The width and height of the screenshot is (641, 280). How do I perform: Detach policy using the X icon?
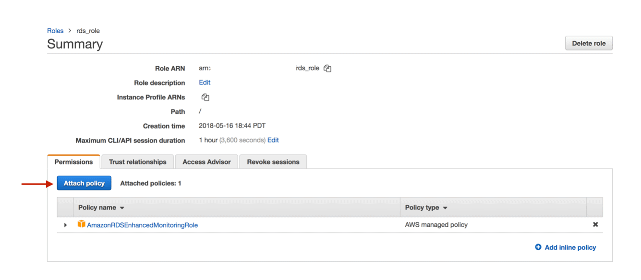click(595, 224)
